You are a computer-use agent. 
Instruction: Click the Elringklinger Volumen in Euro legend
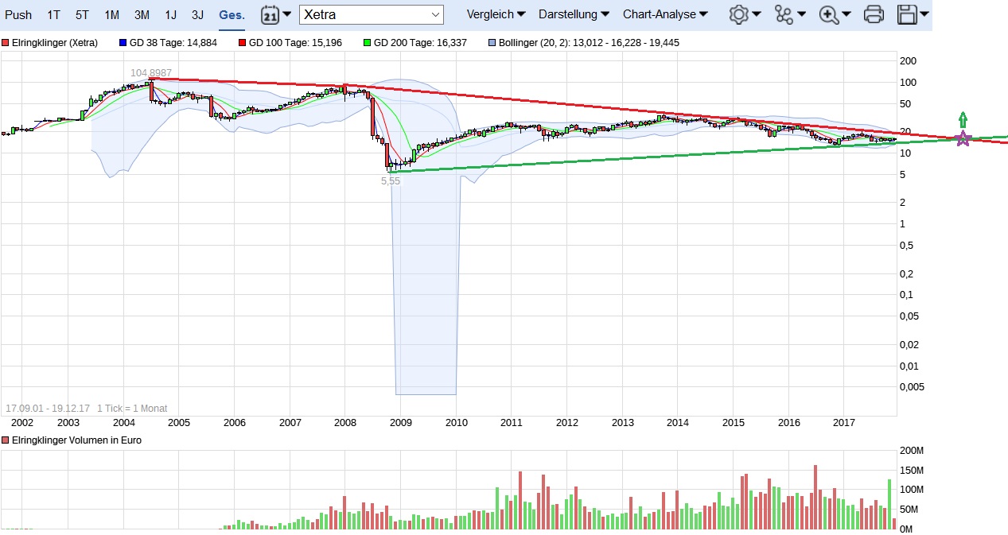click(76, 440)
